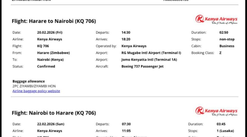The height and width of the screenshot is (137, 247).
Task: Click the 1 (Lusaka) stops value
Action: (230, 131)
